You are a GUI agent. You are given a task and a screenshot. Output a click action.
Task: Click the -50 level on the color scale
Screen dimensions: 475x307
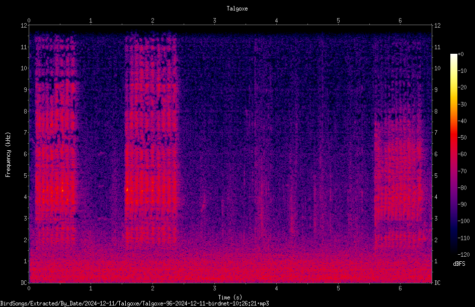pyautogui.click(x=462, y=138)
